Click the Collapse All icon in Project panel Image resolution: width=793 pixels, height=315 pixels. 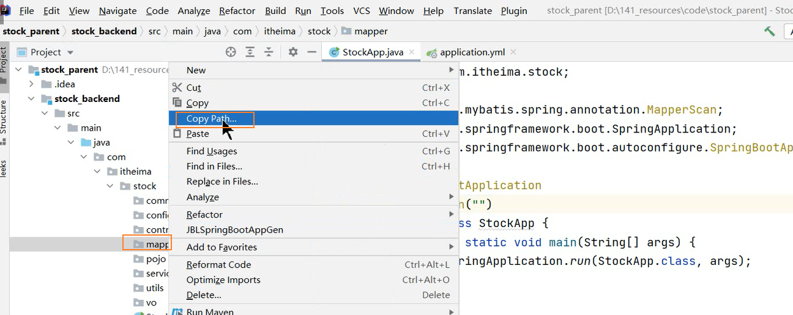pos(269,52)
